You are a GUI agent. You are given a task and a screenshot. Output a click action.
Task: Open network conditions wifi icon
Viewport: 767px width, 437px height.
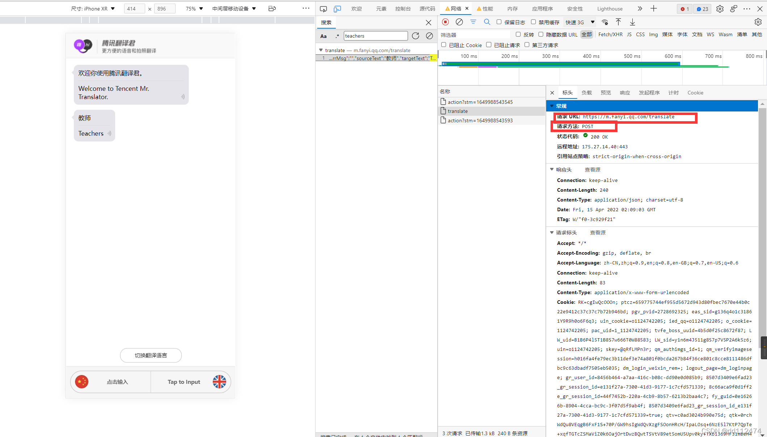coord(605,22)
